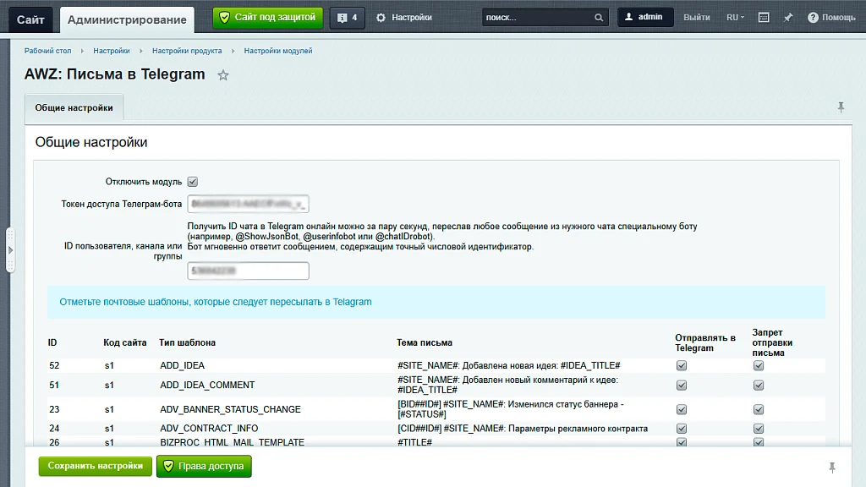Image resolution: width=866 pixels, height=487 pixels.
Task: Go to Настройки продукта breadcrumb
Action: [x=187, y=51]
